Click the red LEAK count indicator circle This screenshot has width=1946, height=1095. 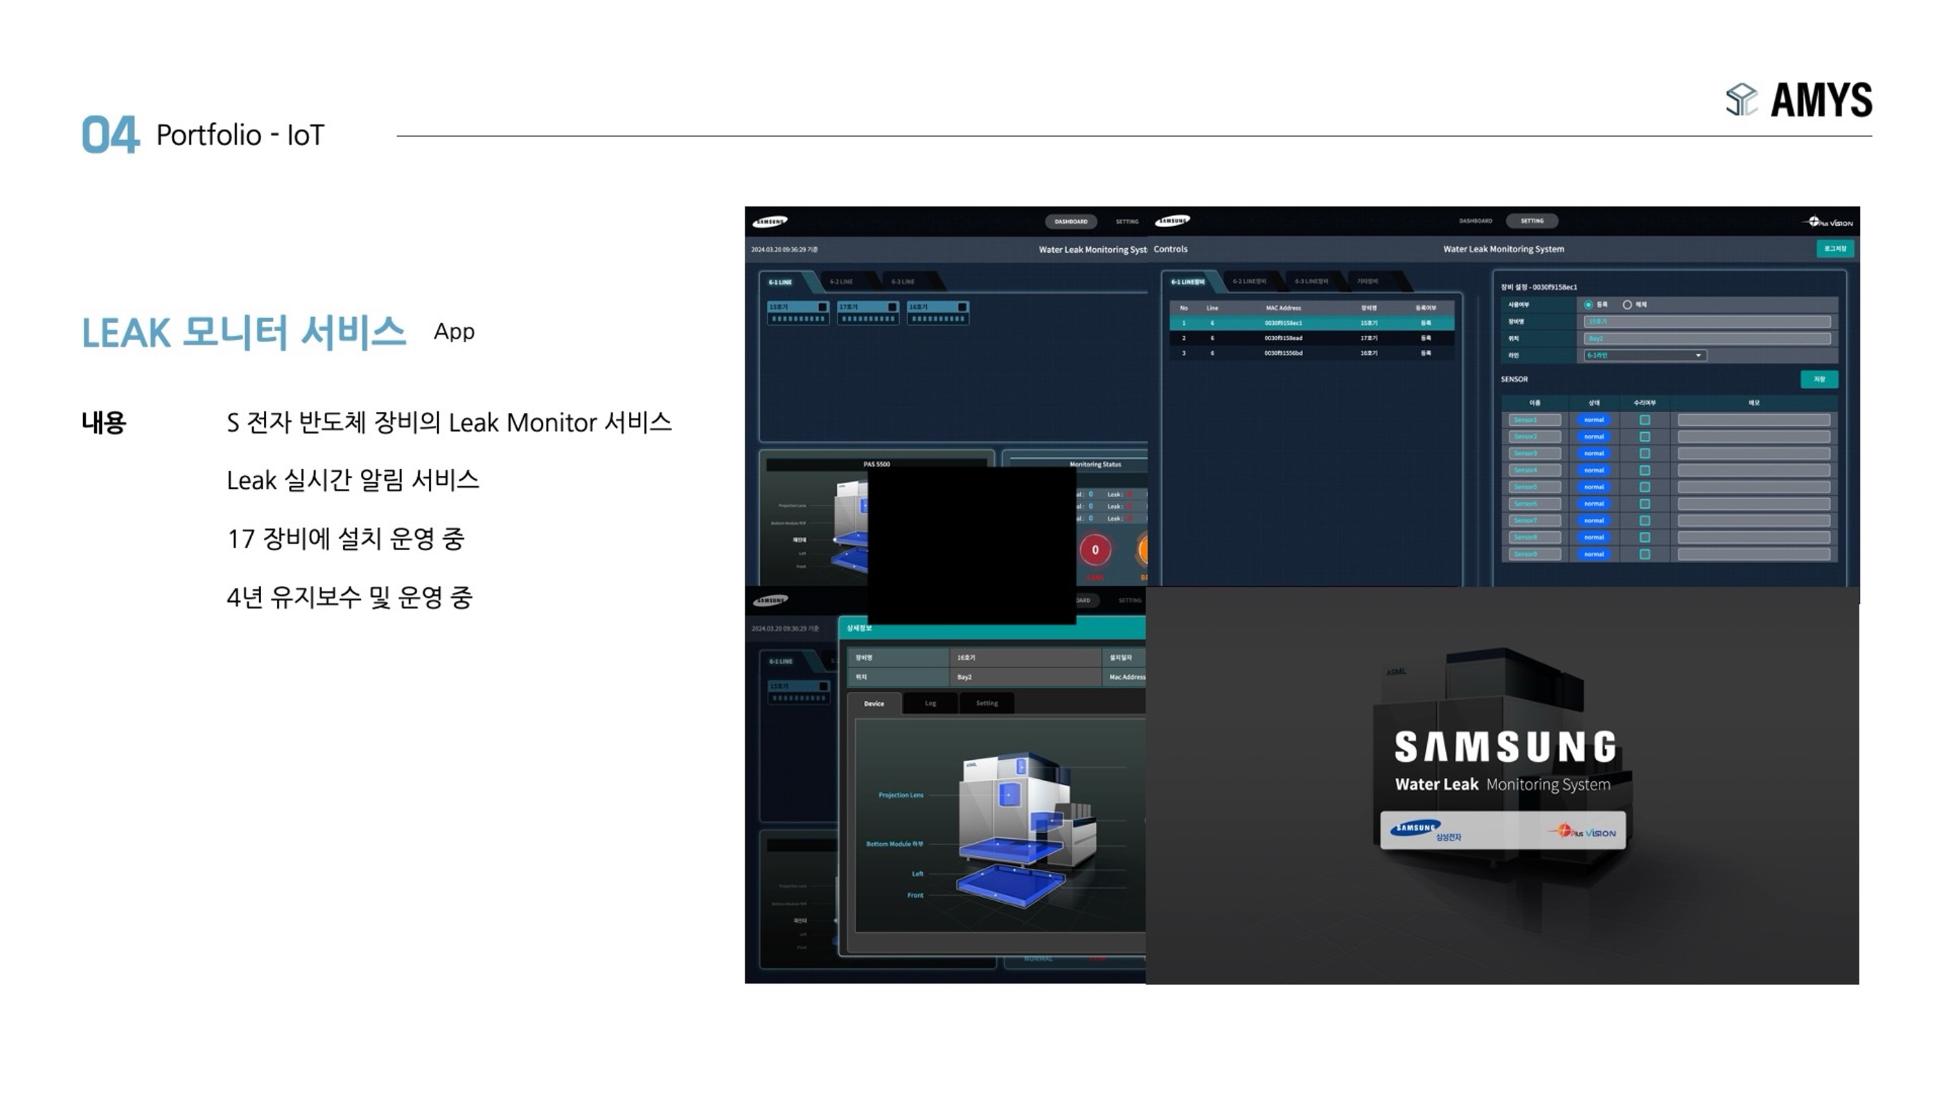click(x=1095, y=550)
